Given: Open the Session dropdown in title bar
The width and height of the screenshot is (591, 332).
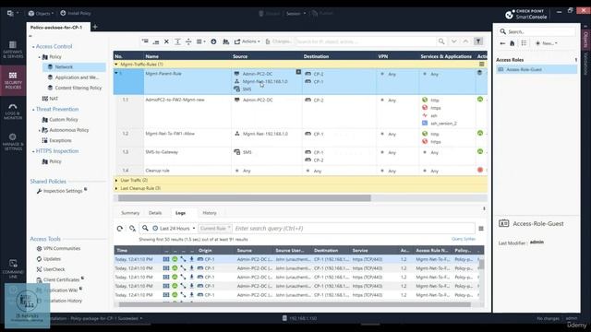Looking at the screenshot, I should (x=295, y=14).
